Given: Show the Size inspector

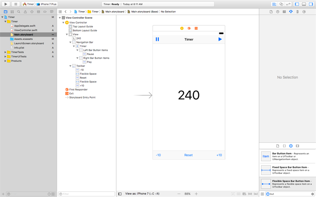Looking at the screenshot, I should pyautogui.click(x=297, y=12).
